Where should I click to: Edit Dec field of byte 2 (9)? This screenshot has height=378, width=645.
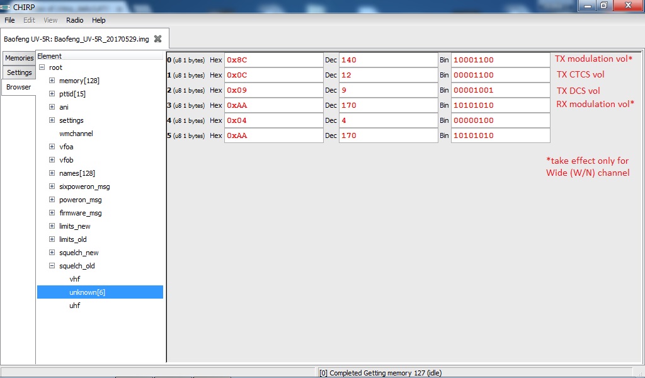[x=388, y=90]
